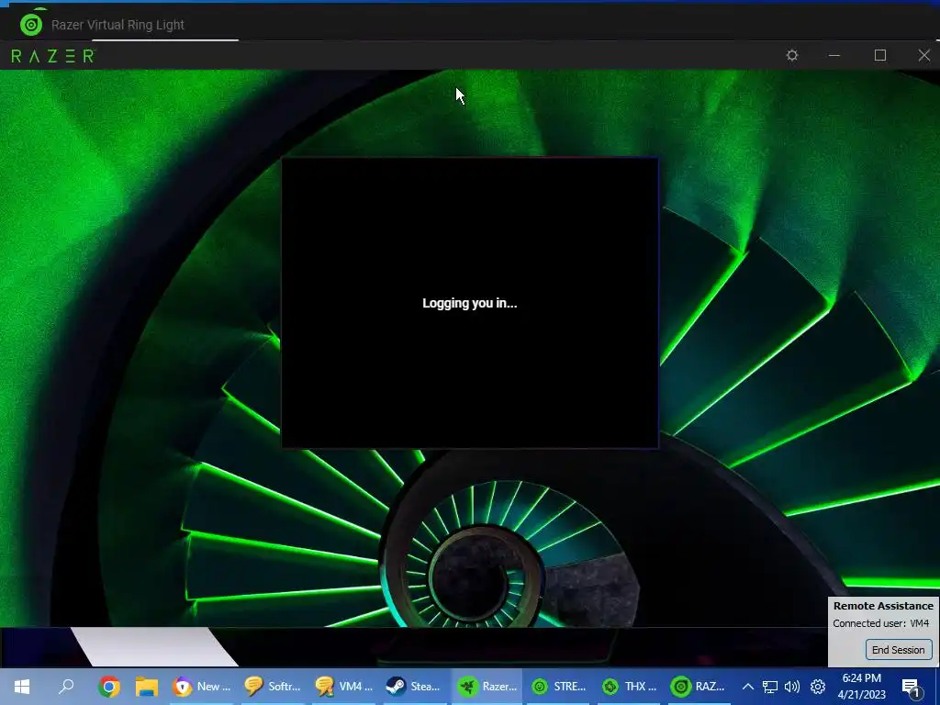Switch to Steam taskbar window
Screen dimensions: 940x705
tap(413, 687)
